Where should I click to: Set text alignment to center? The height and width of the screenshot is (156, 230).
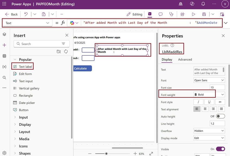pos(205,109)
